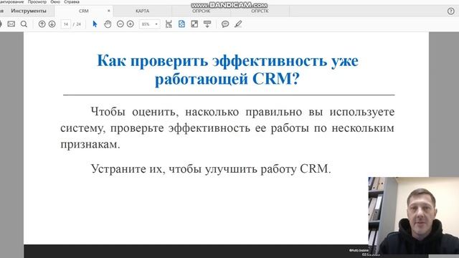Image resolution: width=459 pixels, height=258 pixels.
Task: Select the highlight text pen tool
Action: (x=238, y=24)
